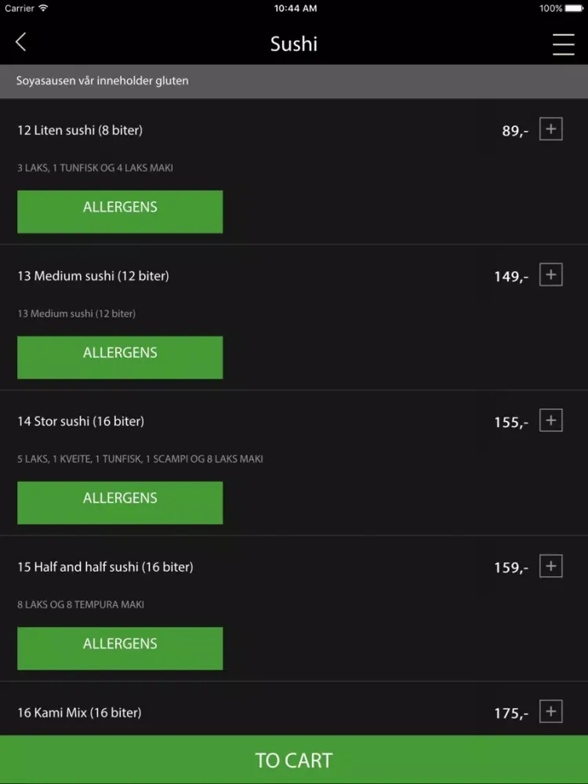This screenshot has width=588, height=784.
Task: Tap the 10:44 AM status bar clock
Action: (x=295, y=9)
